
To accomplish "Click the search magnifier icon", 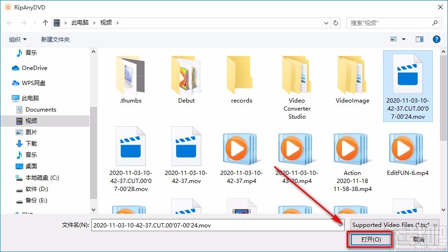I will click(435, 23).
